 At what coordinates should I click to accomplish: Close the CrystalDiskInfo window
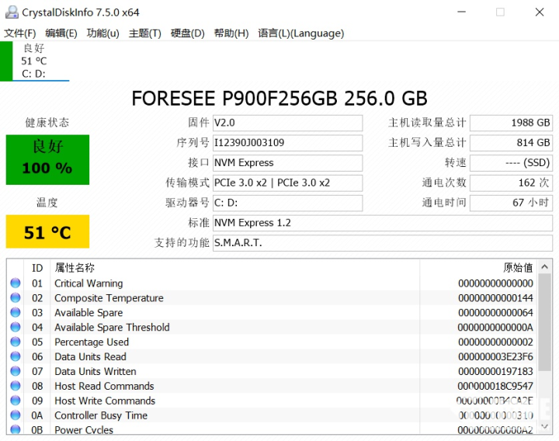point(540,12)
